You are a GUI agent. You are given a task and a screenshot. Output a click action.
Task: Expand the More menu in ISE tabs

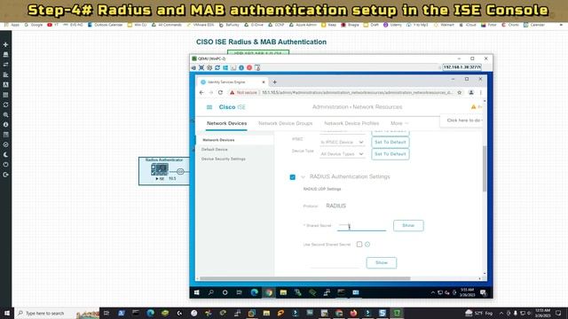click(x=399, y=123)
